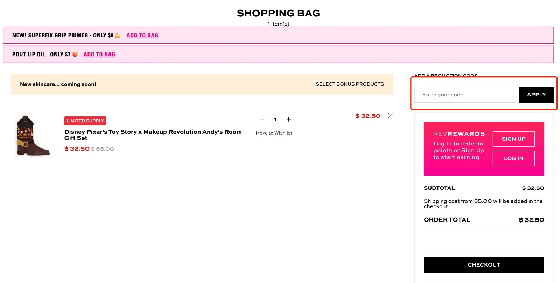Add the Pout Lip Oil to bag
Viewport: 560px width, 283px height.
click(x=99, y=54)
